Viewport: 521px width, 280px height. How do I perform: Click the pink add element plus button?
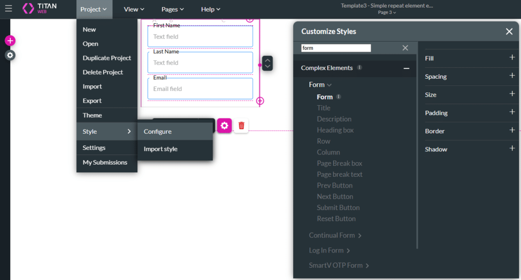pos(10,41)
